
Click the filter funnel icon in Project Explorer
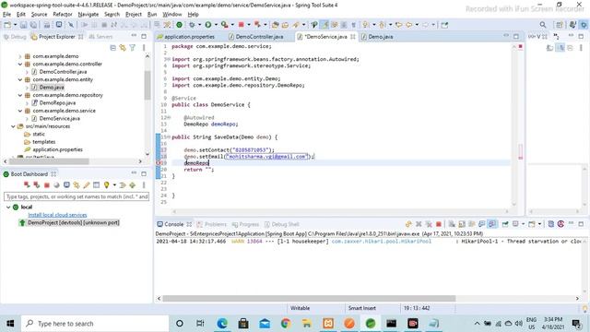(x=133, y=48)
